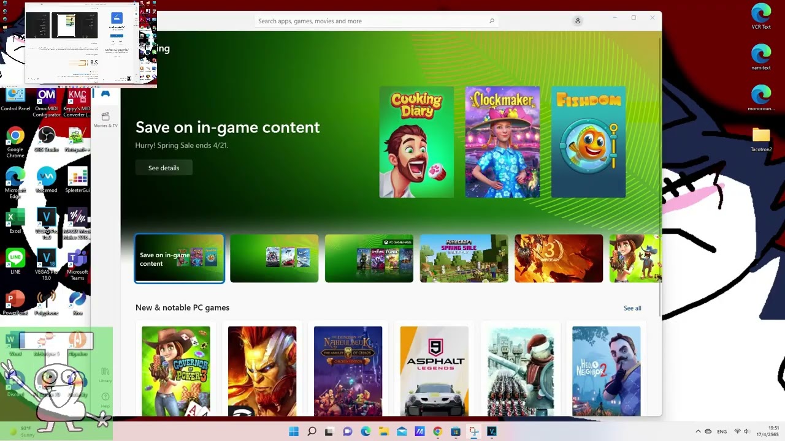This screenshot has width=785, height=441.
Task: Select the racing and flight games carousel tile
Action: point(274,258)
